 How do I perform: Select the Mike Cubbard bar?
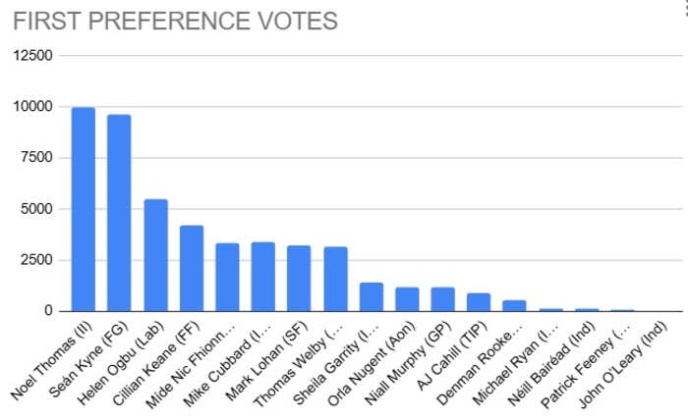262,277
